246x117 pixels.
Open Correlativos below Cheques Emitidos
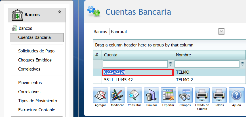[29, 69]
